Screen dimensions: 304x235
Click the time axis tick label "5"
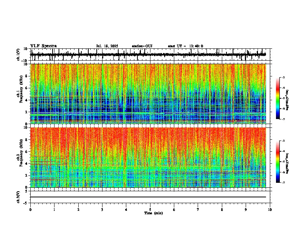click(x=150, y=210)
